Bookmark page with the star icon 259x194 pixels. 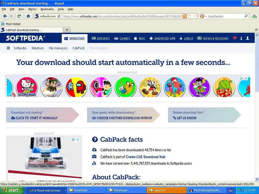(189, 16)
